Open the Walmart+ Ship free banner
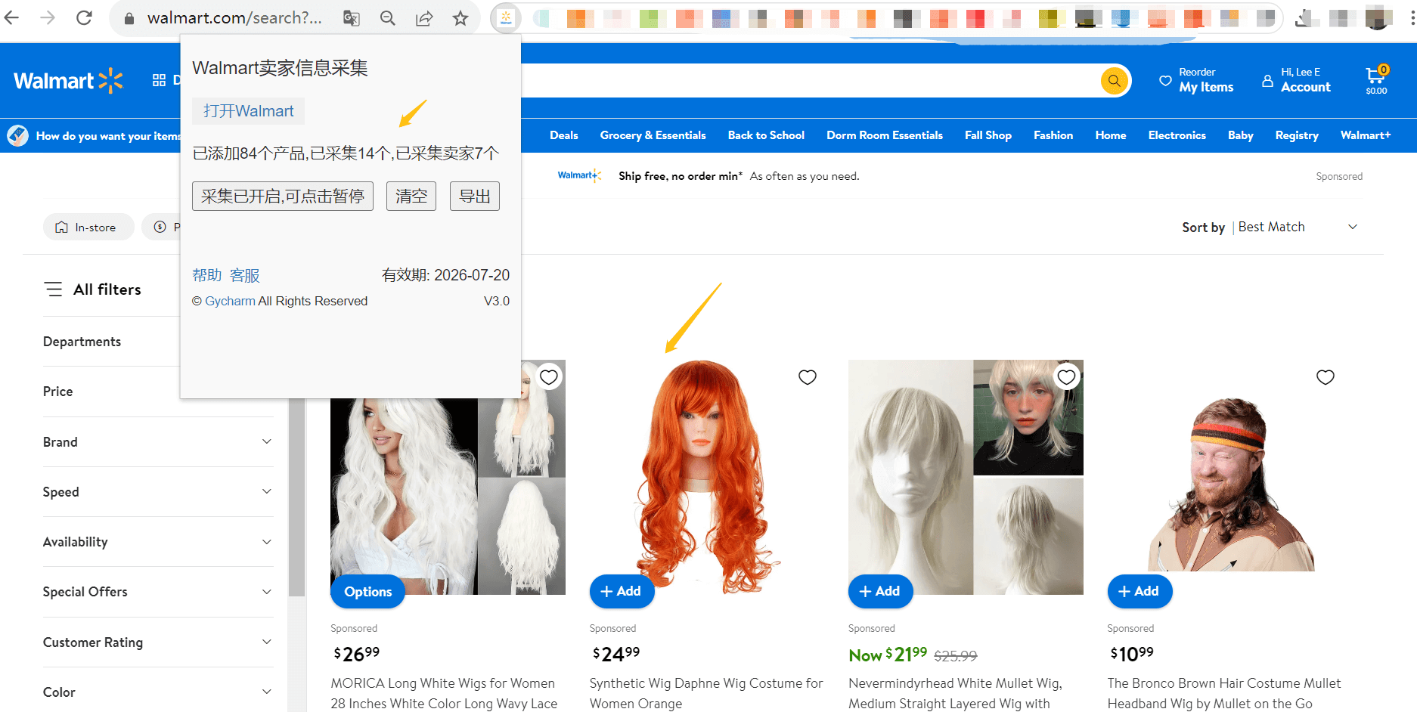The width and height of the screenshot is (1417, 712). [x=708, y=176]
